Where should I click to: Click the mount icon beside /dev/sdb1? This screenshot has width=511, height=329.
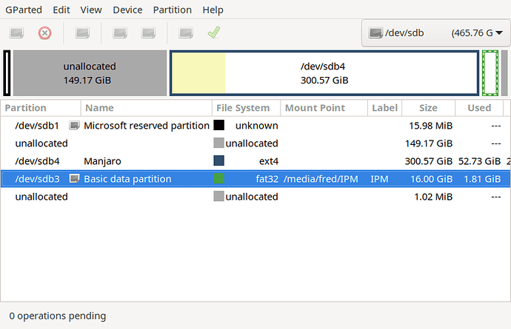click(x=74, y=125)
